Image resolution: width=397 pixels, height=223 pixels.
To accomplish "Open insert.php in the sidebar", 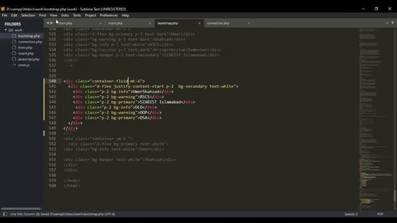I will tap(26, 53).
